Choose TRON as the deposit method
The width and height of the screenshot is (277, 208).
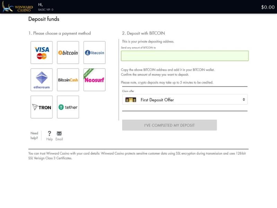tap(42, 107)
